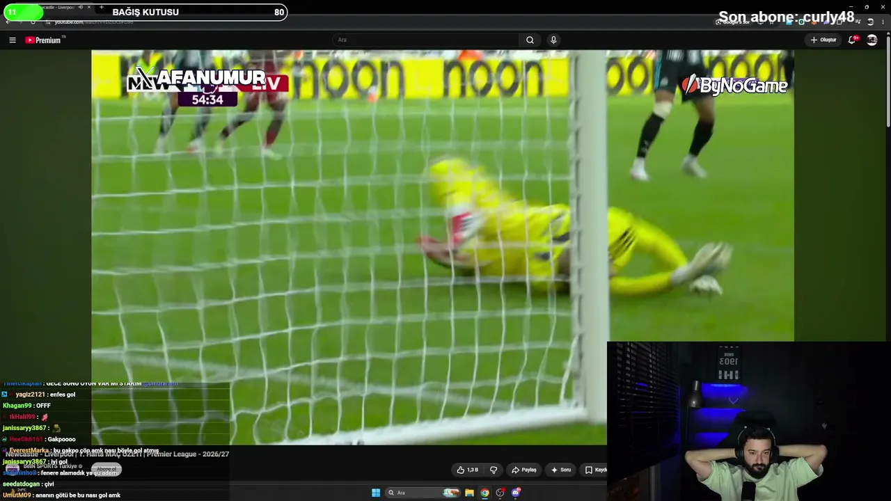
Task: Open a new browser tab
Action: click(x=102, y=7)
